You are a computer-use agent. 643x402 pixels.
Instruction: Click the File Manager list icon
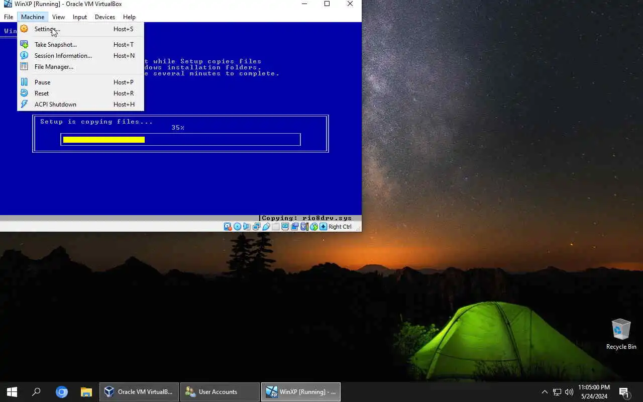24,67
